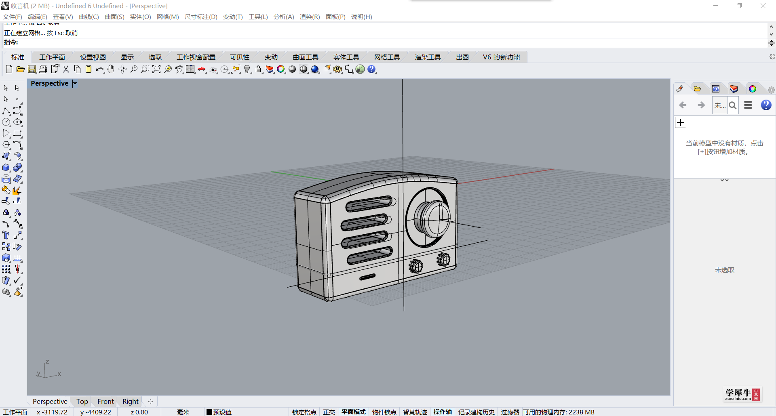The height and width of the screenshot is (416, 776).
Task: Paste from clipboard using the clipboard icon
Action: point(89,69)
